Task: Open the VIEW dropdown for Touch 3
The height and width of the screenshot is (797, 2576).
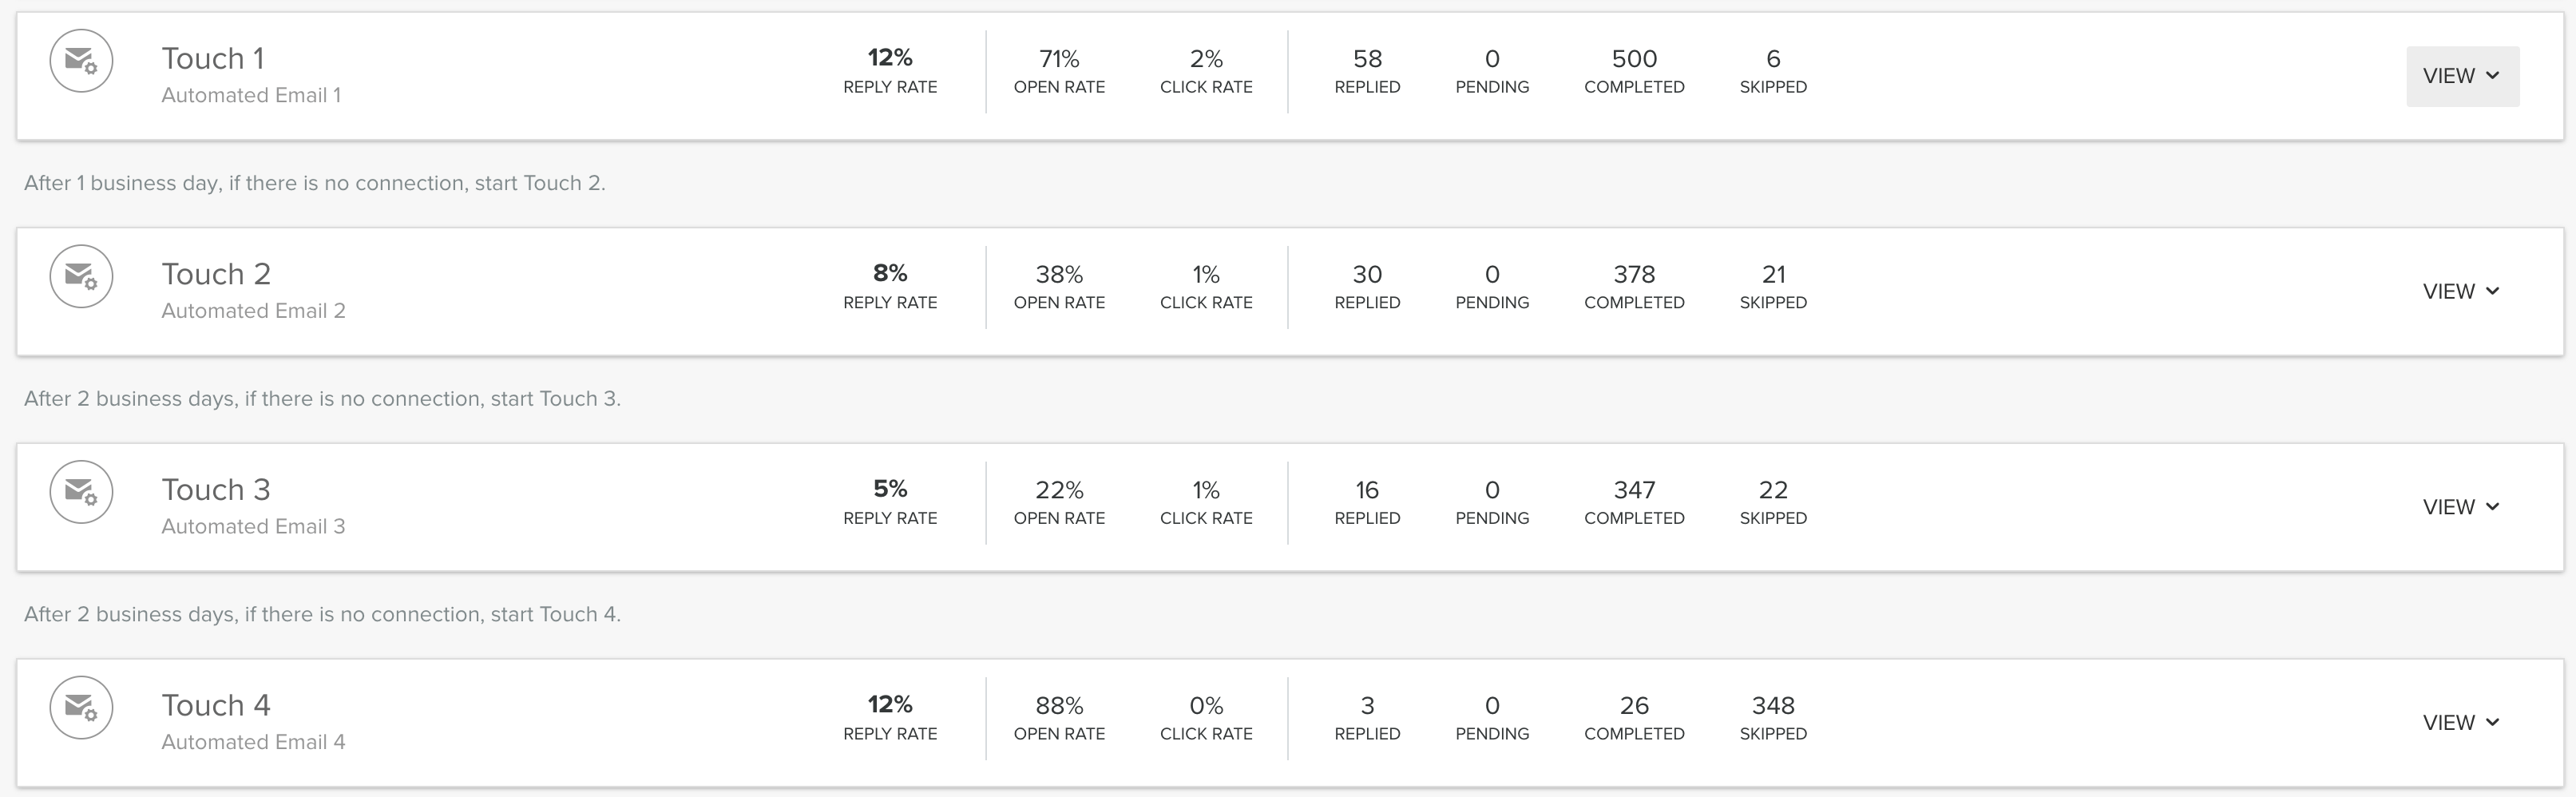Action: click(x=2461, y=507)
